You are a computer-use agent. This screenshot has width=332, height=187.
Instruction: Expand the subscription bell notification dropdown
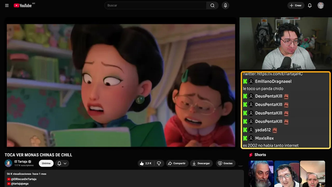click(62, 163)
